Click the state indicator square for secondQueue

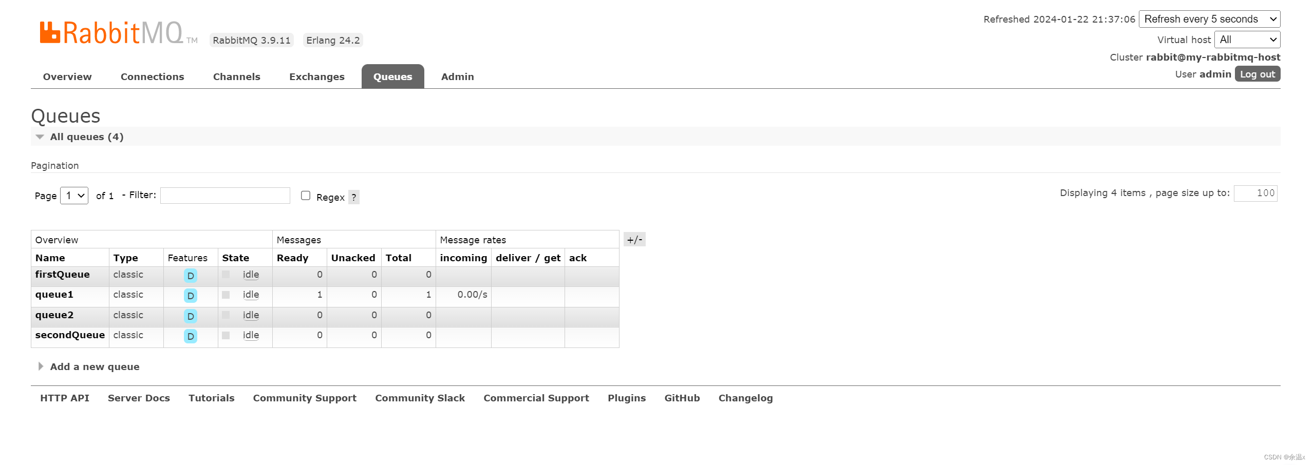(226, 335)
